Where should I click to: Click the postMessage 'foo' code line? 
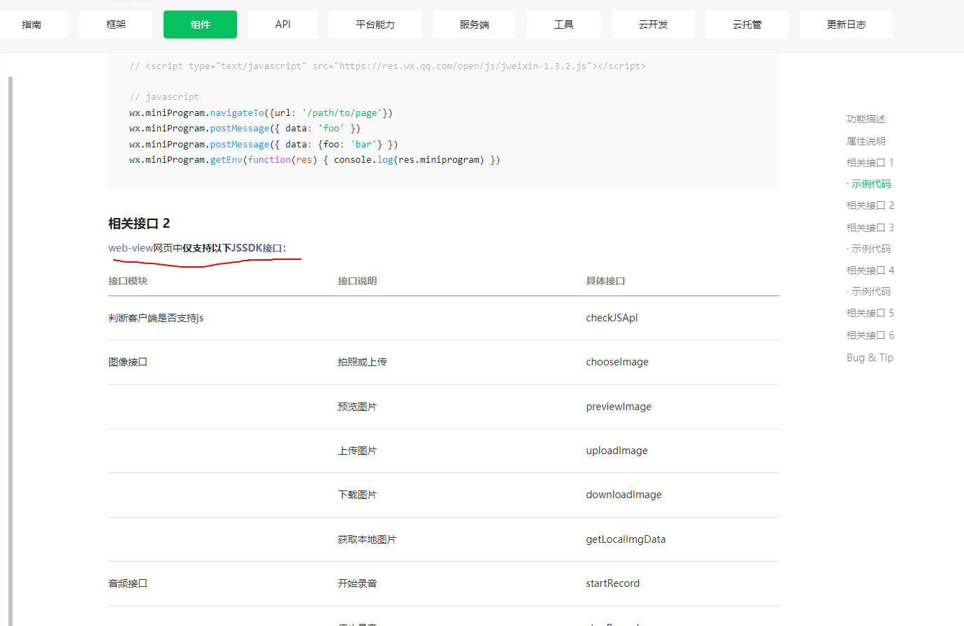tap(245, 129)
